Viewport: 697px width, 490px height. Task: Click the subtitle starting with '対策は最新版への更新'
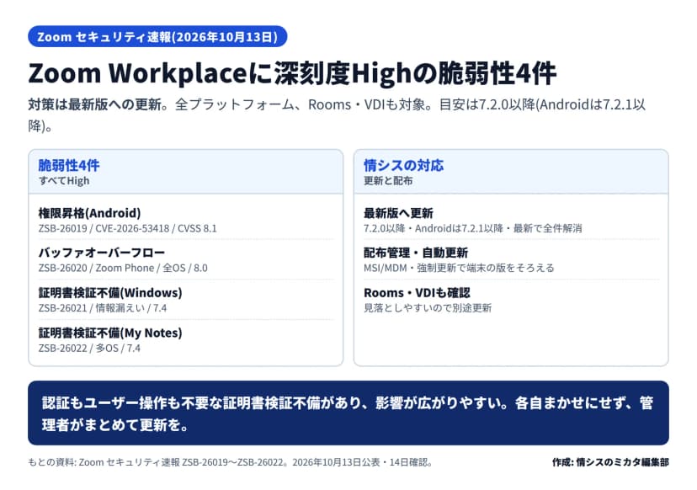point(337,115)
